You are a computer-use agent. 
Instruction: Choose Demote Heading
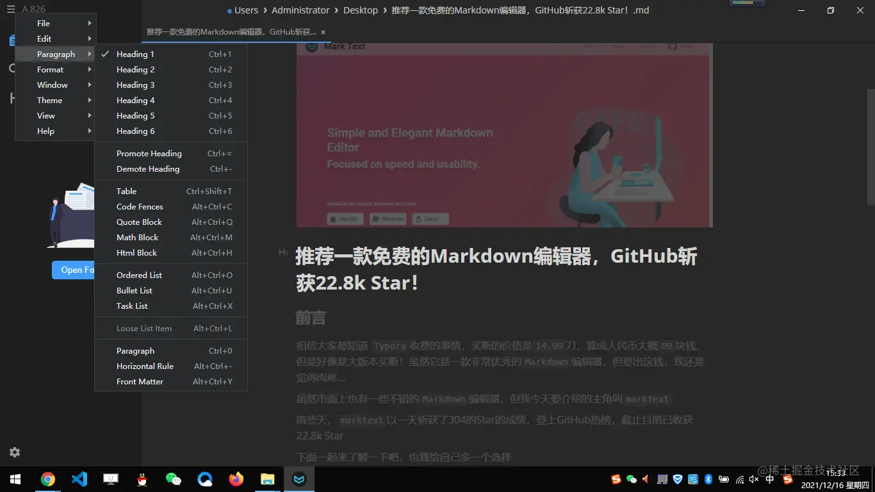coord(171,169)
